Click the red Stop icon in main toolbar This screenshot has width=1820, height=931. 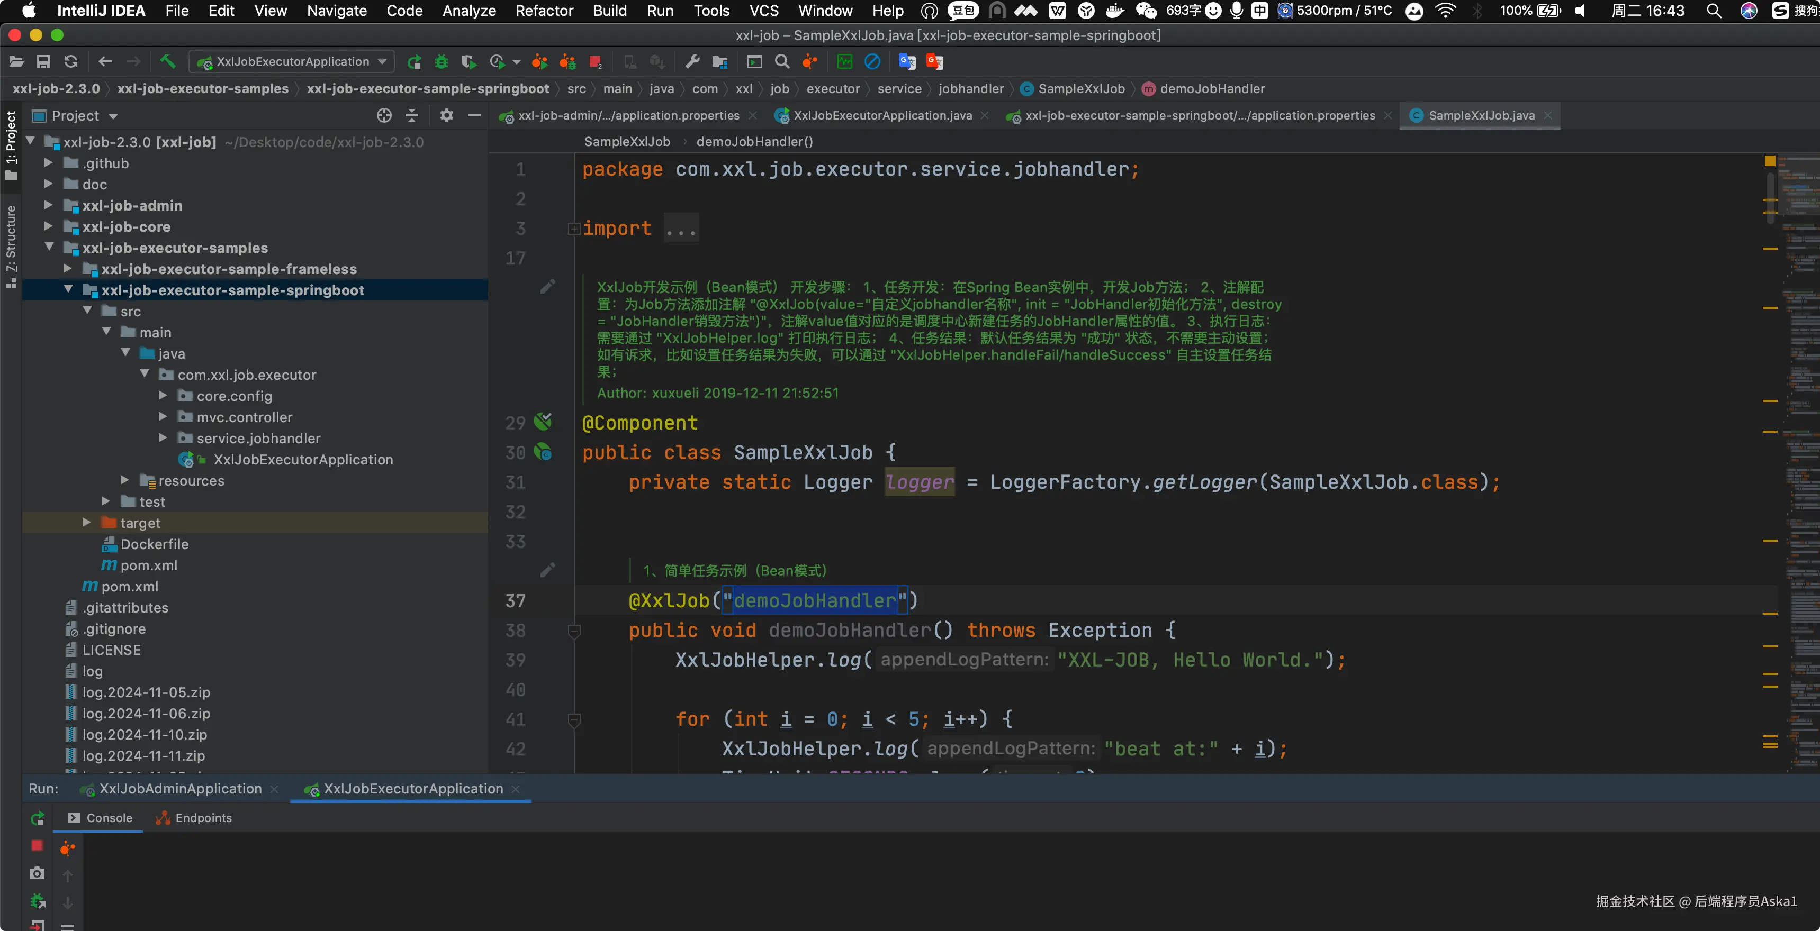[x=596, y=62]
